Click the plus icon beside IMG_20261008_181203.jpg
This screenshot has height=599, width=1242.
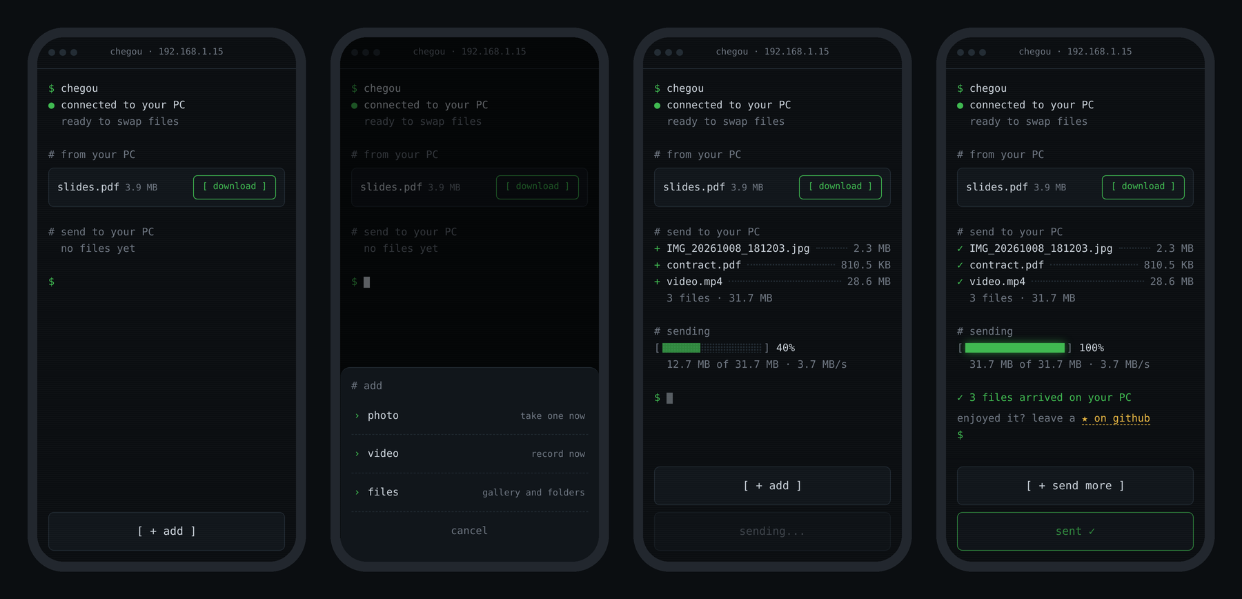(x=657, y=248)
